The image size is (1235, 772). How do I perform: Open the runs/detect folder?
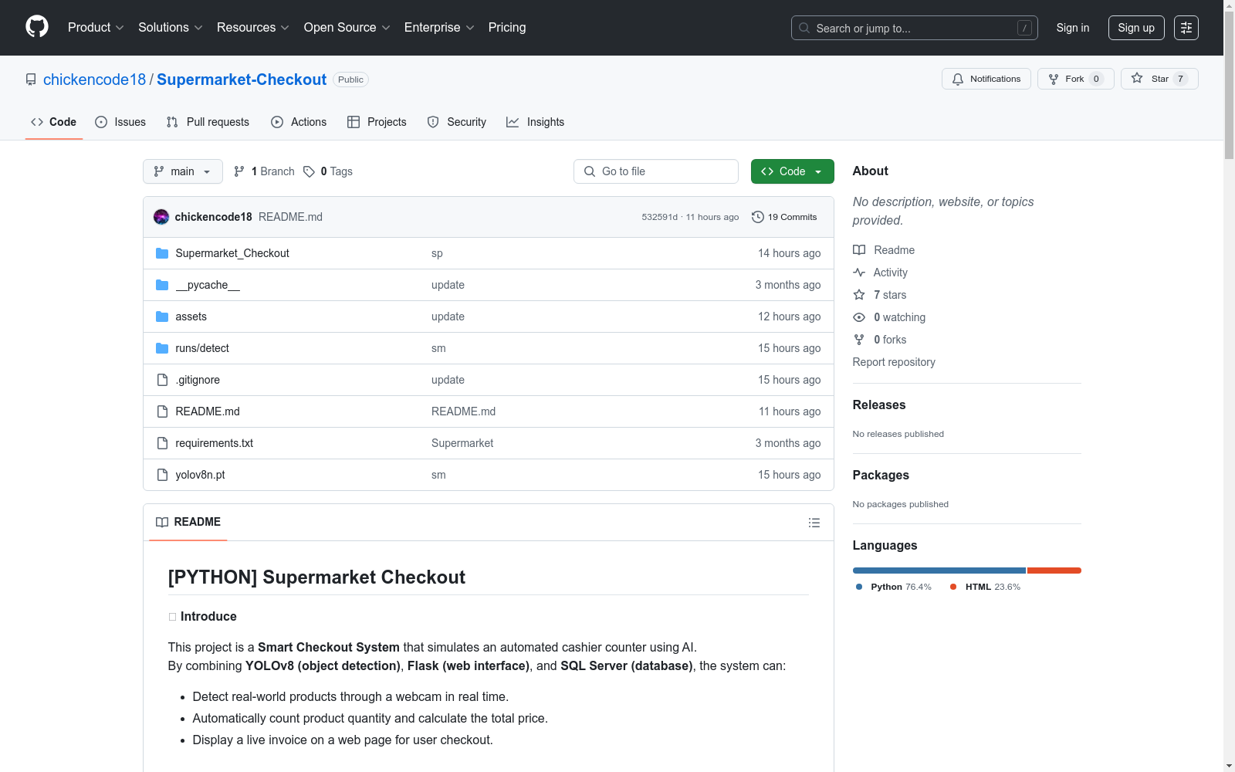202,348
